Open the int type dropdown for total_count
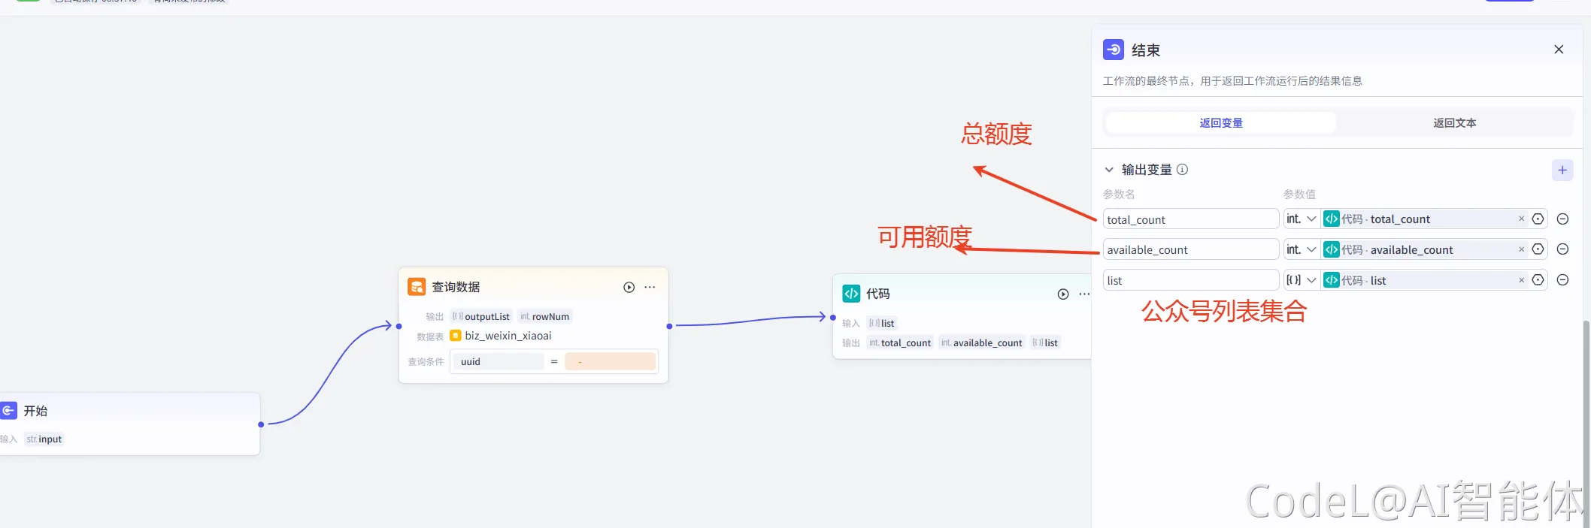This screenshot has height=528, width=1591. [x=1301, y=219]
